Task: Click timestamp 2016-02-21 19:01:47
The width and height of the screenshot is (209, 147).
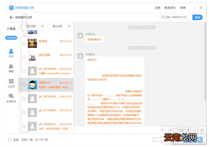Action: (x=142, y=48)
